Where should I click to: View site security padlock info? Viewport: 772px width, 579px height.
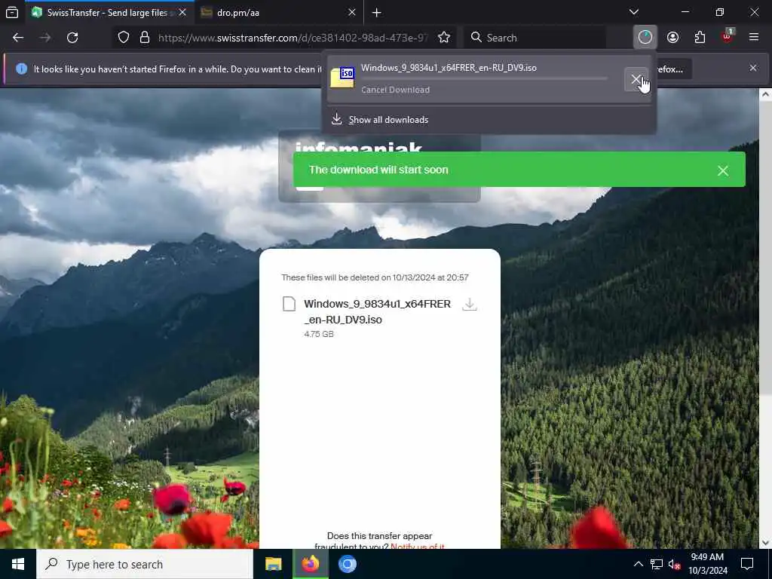pos(145,38)
